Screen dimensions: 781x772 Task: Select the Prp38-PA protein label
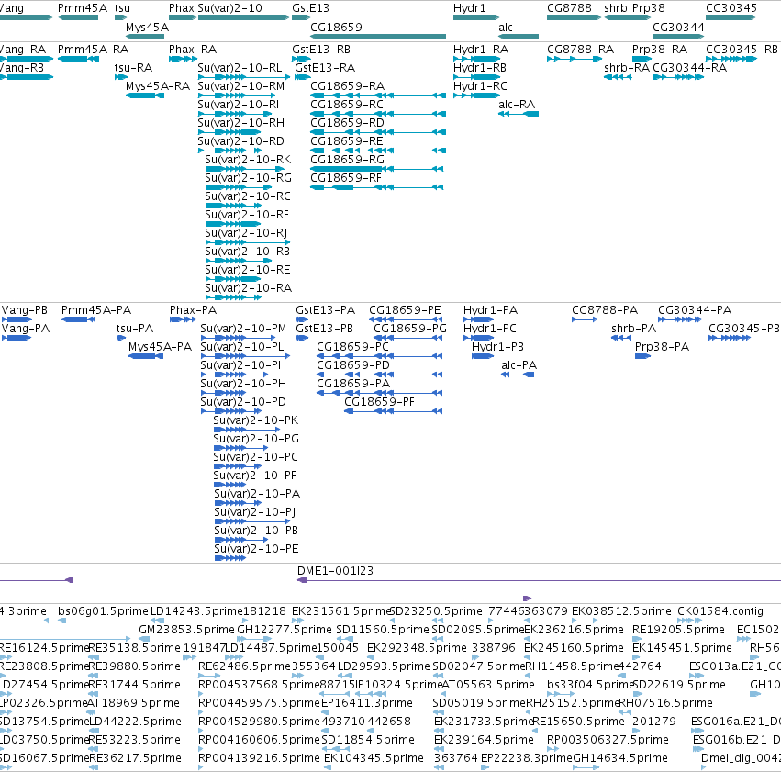coord(662,347)
